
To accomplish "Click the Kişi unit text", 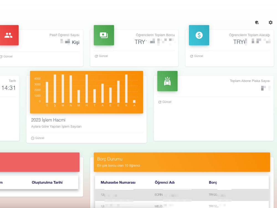I will 76,42.
